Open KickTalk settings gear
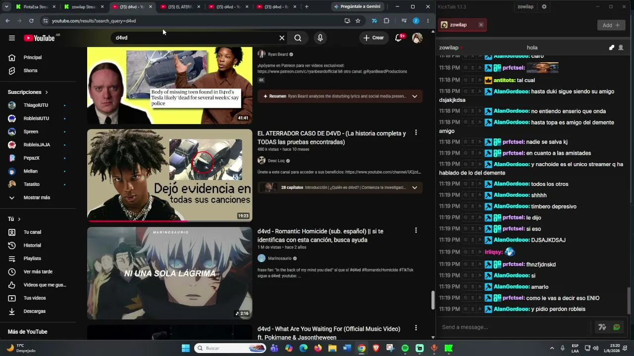 pyautogui.click(x=544, y=7)
